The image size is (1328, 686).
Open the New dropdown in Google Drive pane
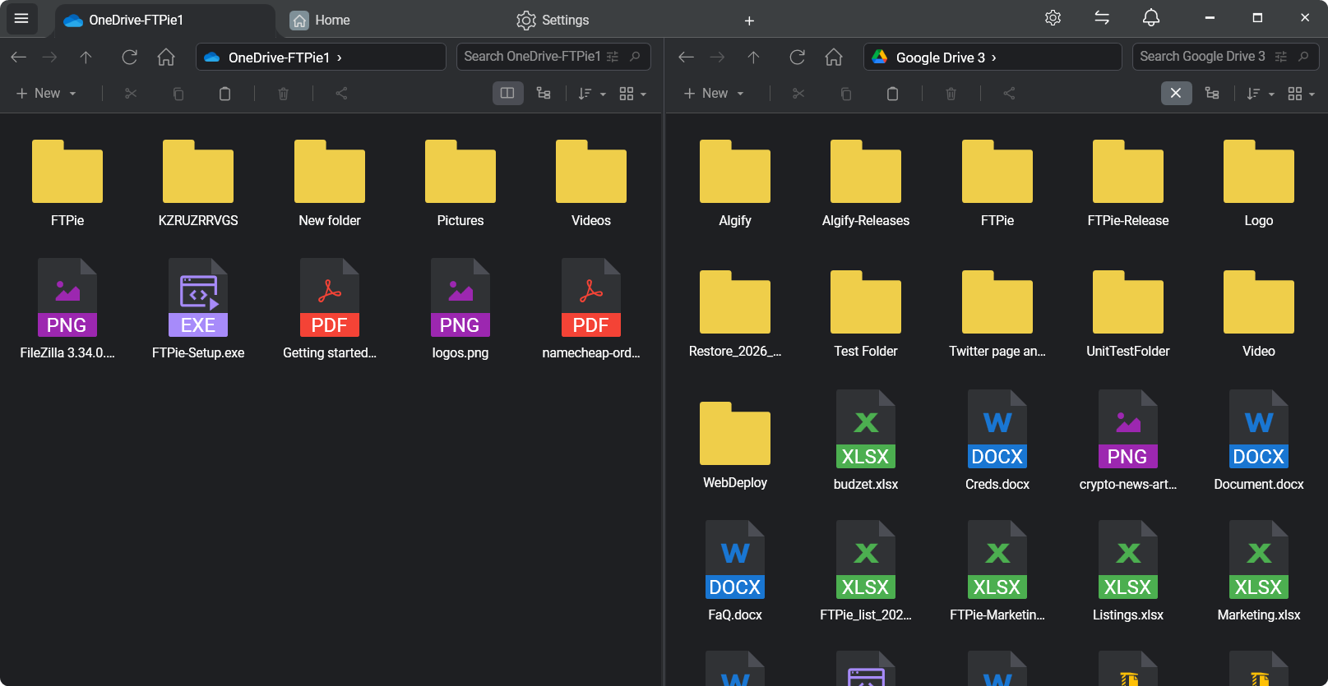tap(714, 94)
